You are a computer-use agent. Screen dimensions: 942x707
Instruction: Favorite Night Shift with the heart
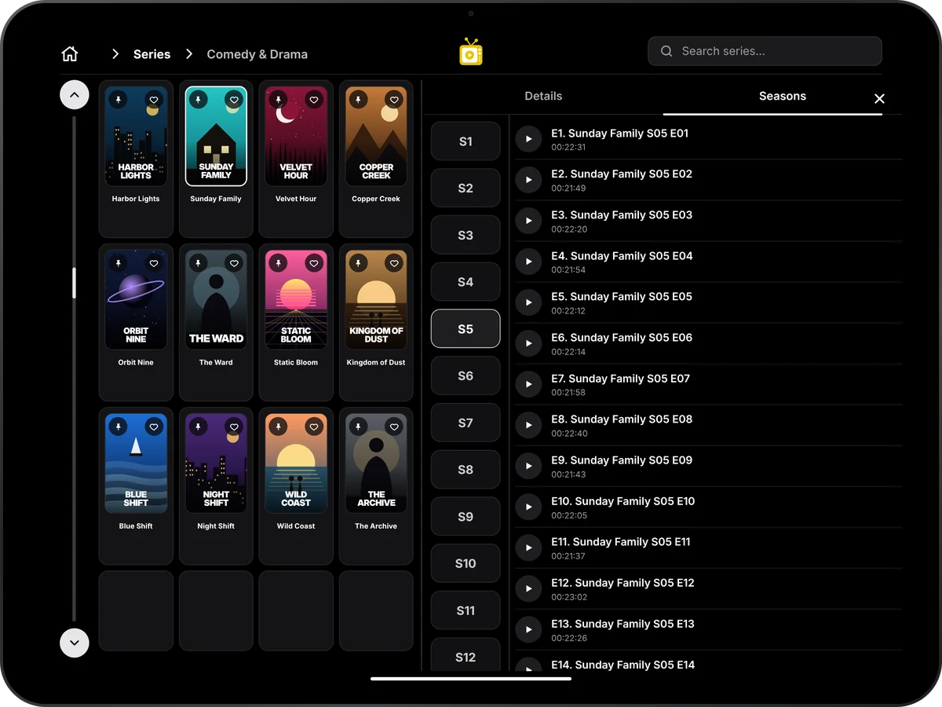point(234,427)
